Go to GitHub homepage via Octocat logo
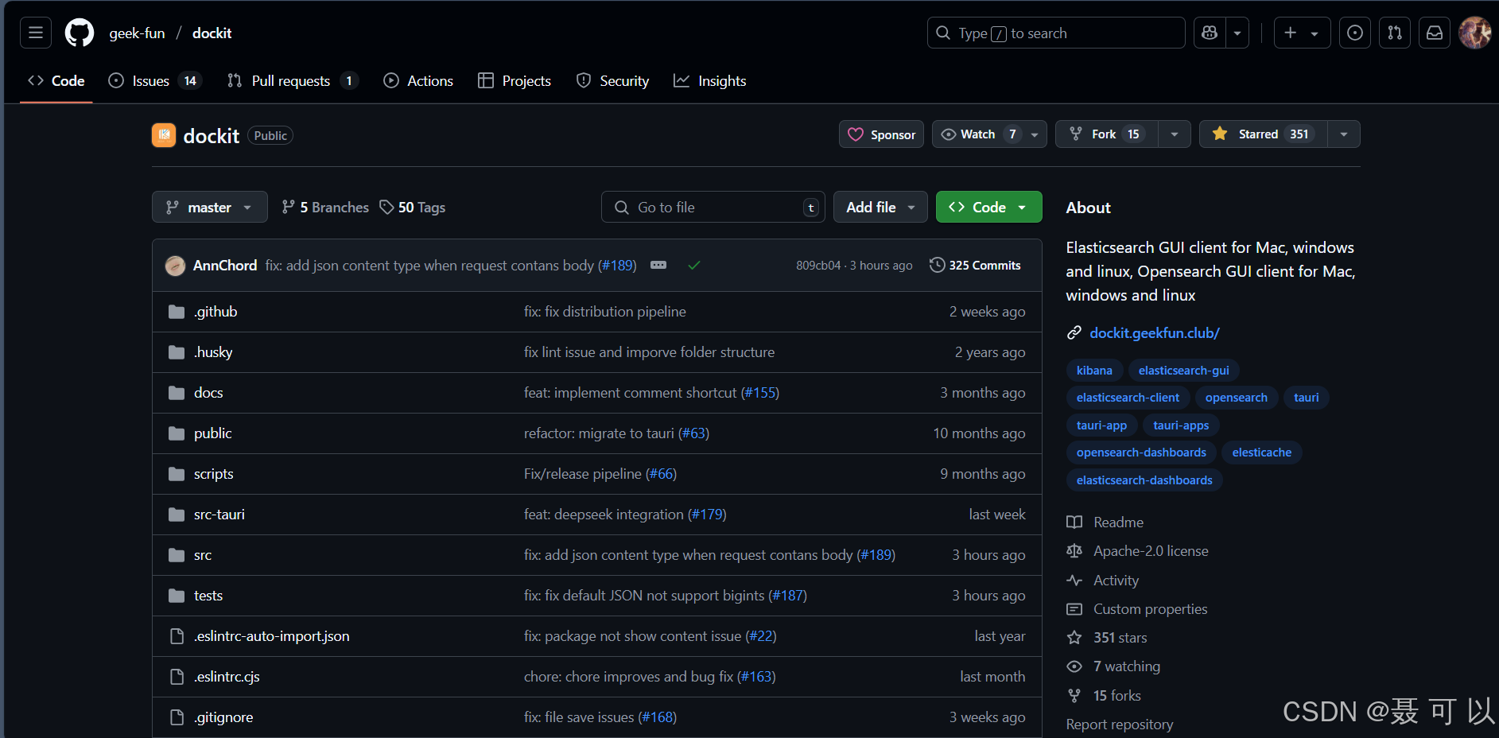This screenshot has height=738, width=1499. [x=80, y=33]
